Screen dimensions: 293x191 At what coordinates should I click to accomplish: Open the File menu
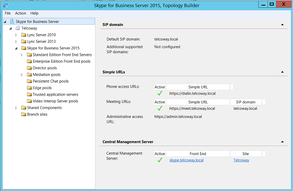(7, 13)
